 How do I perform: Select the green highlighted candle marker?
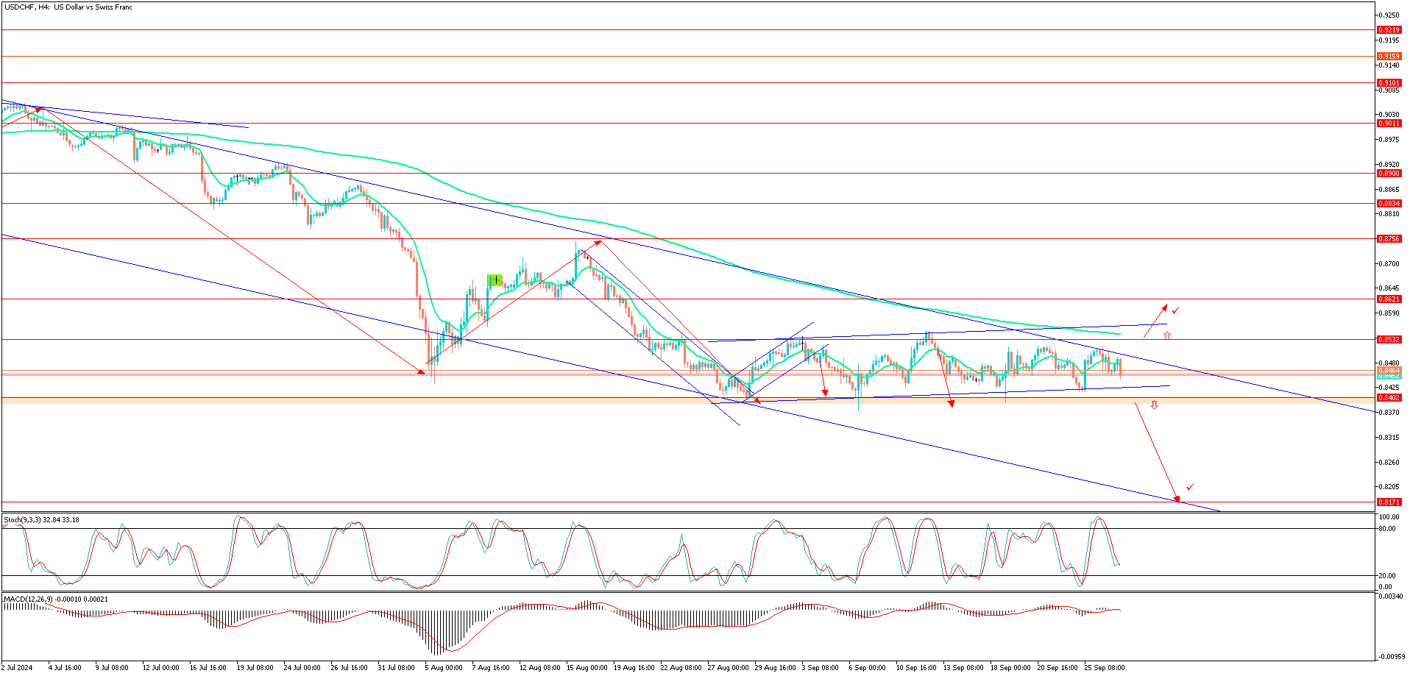click(x=495, y=280)
